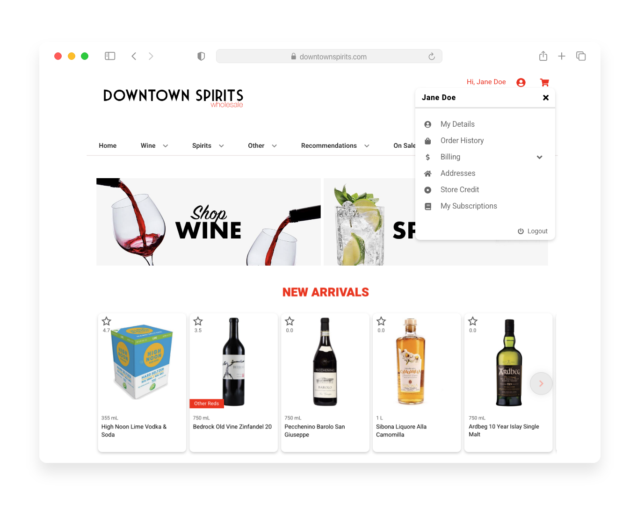Click the Hi, Jane Doe link

tap(486, 82)
